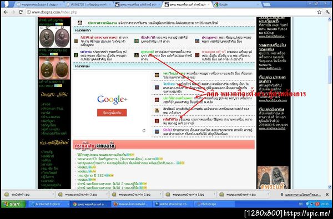Click the icon beside ประกาศจากทีมงาน announcement
Image resolution: width=333 pixels, height=219 pixels.
pos(80,23)
